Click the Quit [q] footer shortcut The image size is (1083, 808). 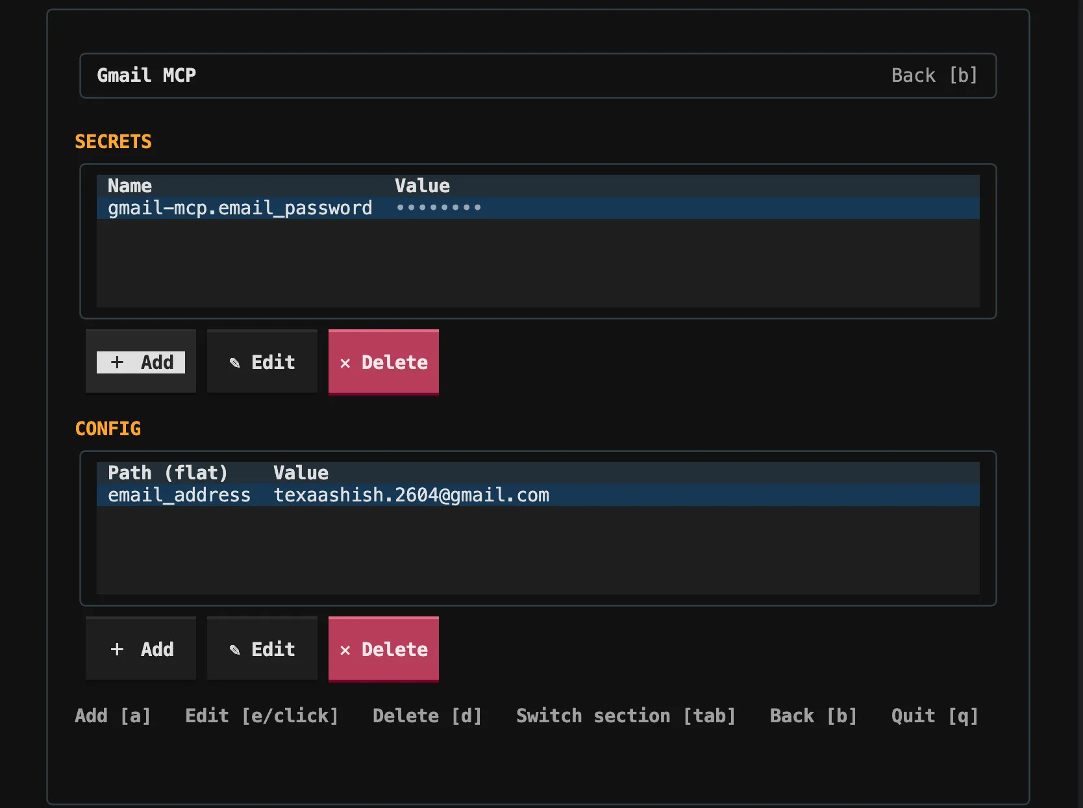pyautogui.click(x=935, y=716)
